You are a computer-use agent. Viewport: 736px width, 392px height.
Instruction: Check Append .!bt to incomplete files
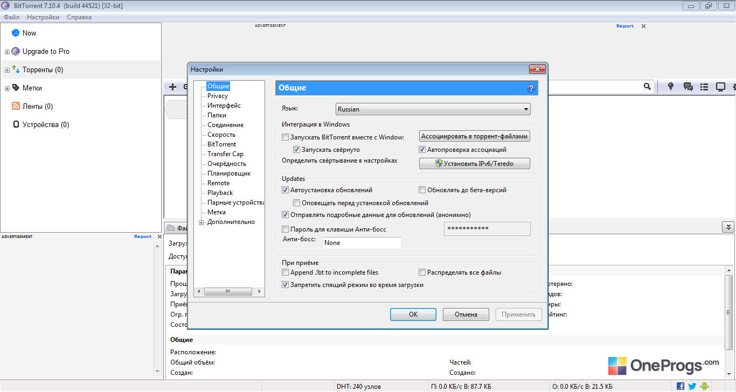(286, 272)
